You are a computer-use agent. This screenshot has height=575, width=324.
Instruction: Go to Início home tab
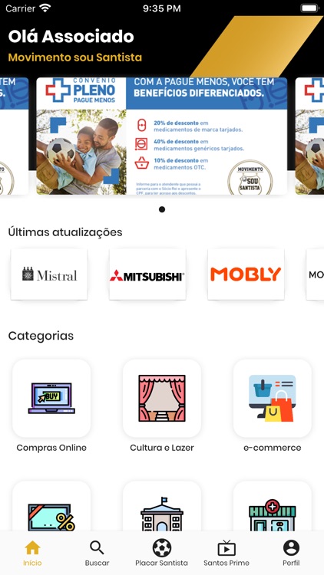(32, 553)
